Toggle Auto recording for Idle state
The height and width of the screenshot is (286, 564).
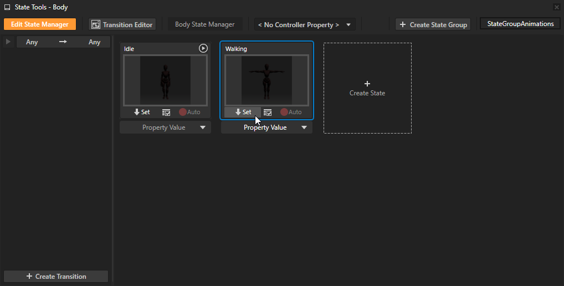(189, 112)
